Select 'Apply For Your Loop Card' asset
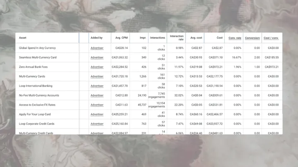 (35, 114)
